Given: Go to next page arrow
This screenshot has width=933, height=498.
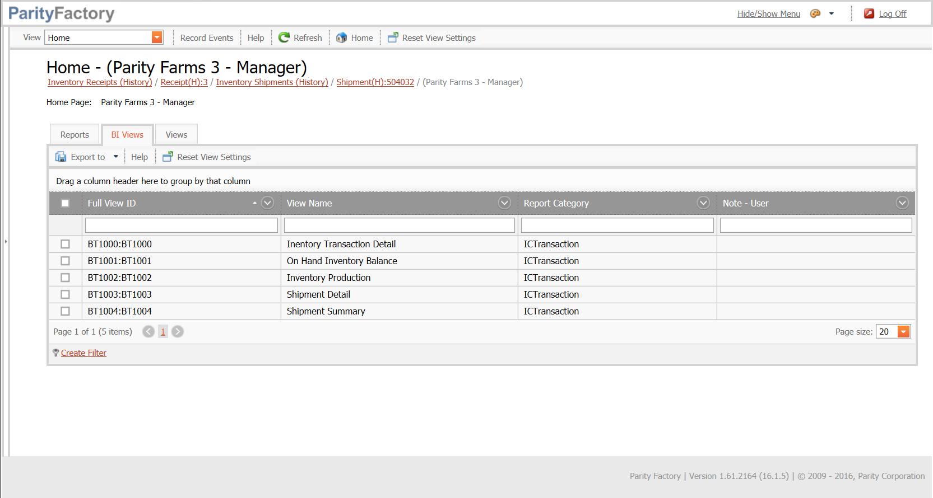Looking at the screenshot, I should pos(178,332).
